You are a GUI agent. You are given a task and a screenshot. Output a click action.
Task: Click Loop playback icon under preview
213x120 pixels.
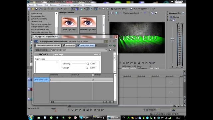coord(124,63)
